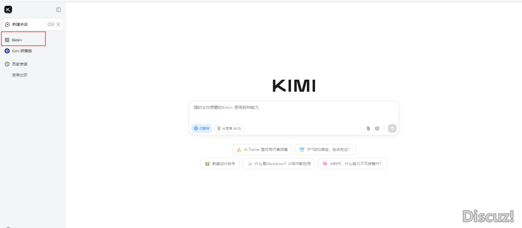Toggle the 已联网 internet search option
The height and width of the screenshot is (228, 522).
pyautogui.click(x=202, y=128)
